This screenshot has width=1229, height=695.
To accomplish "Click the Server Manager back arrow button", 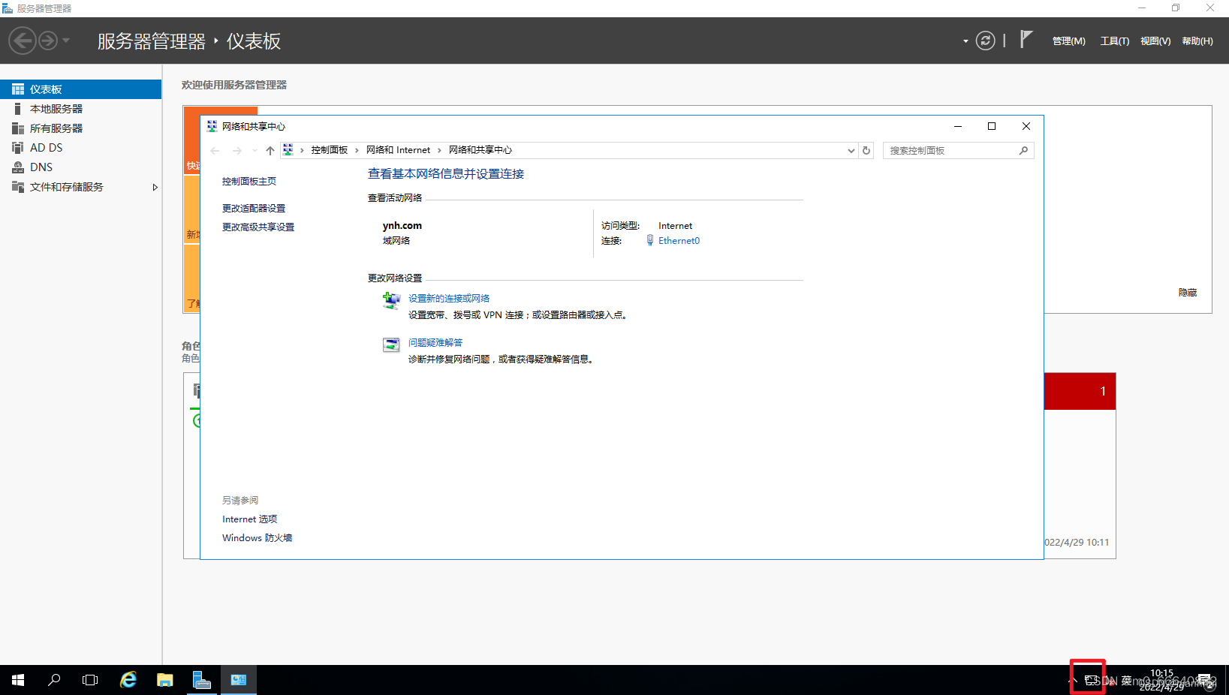I will [23, 41].
